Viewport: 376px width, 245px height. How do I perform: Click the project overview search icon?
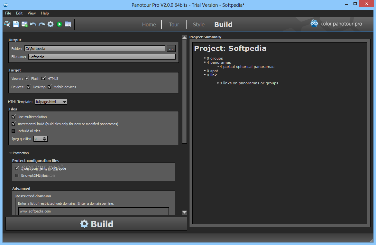tap(7, 24)
